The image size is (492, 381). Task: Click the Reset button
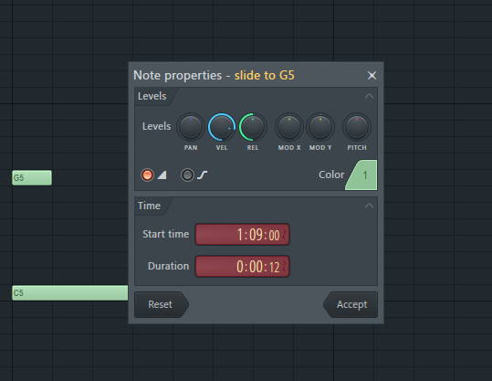click(x=162, y=304)
